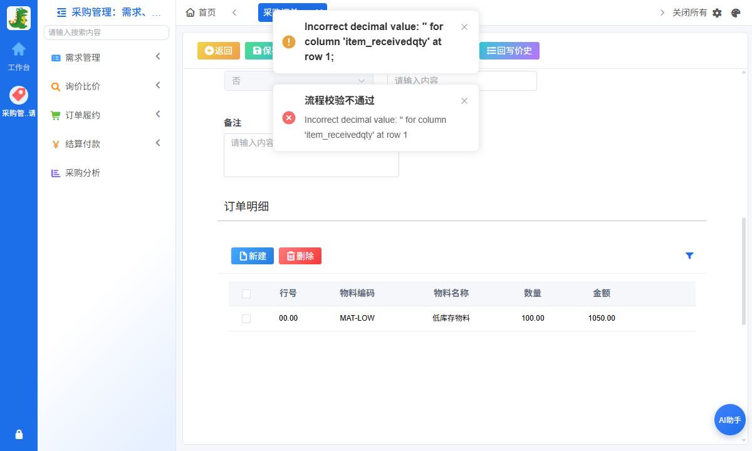Close the 流程校验不通过 notification
This screenshot has height=451, width=752.
(464, 101)
